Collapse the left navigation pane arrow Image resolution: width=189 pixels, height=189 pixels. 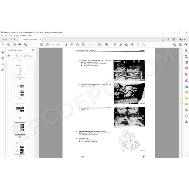[38, 103]
